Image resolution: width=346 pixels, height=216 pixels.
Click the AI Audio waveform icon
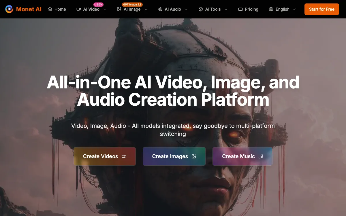pyautogui.click(x=160, y=9)
